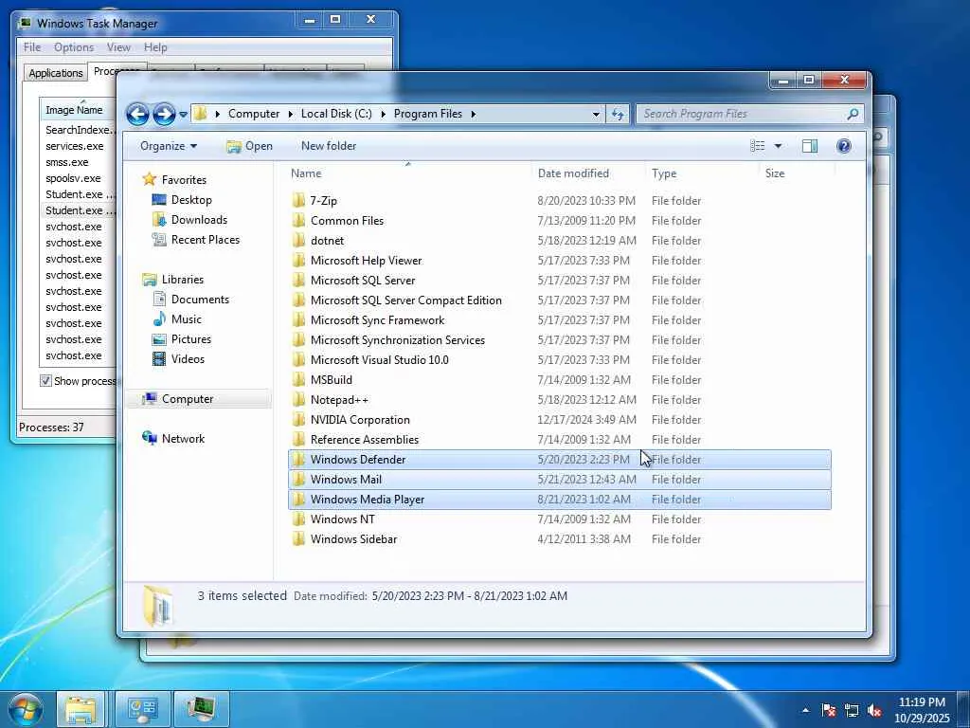Click the Windows Explorer taskbar icon
970x728 pixels.
[81, 709]
